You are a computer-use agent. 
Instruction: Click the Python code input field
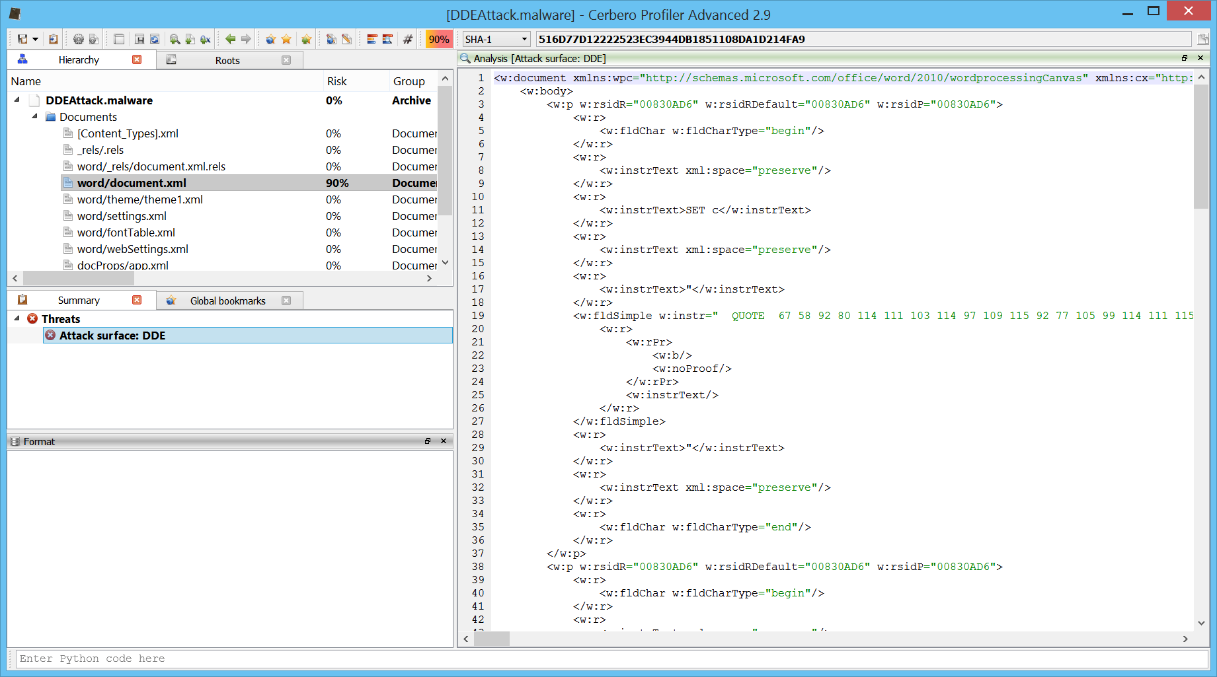click(611, 659)
